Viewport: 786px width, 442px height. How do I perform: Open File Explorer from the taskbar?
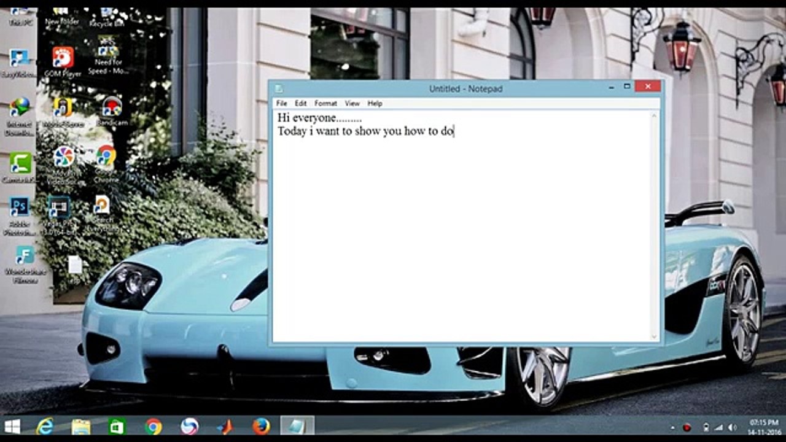click(x=81, y=426)
